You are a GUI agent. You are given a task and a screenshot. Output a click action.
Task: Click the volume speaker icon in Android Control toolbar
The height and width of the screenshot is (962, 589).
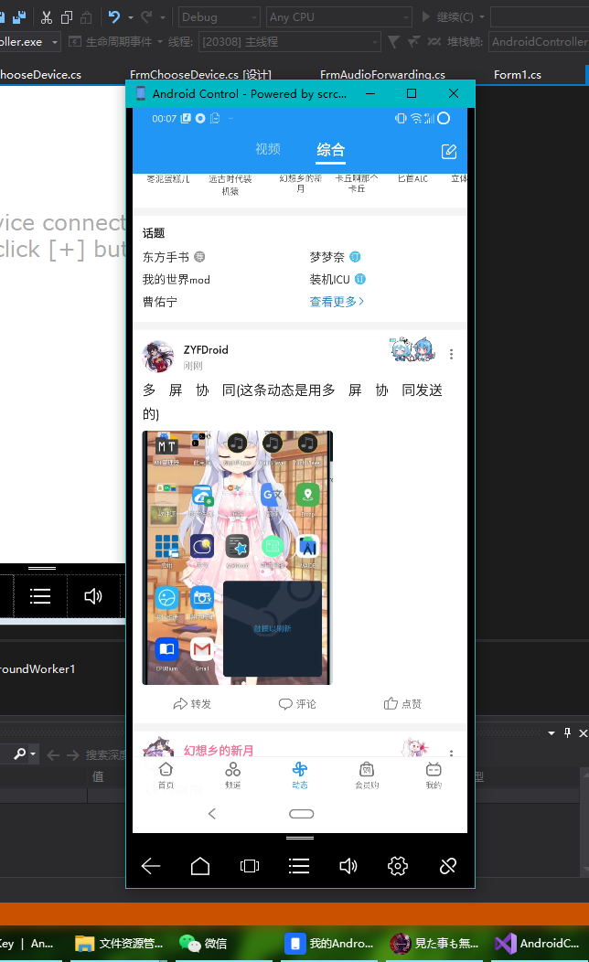(348, 866)
